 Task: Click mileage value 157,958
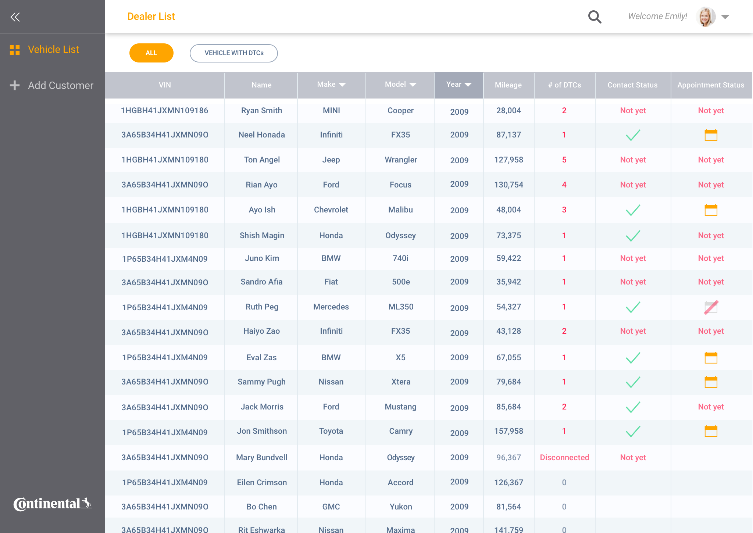coord(508,431)
